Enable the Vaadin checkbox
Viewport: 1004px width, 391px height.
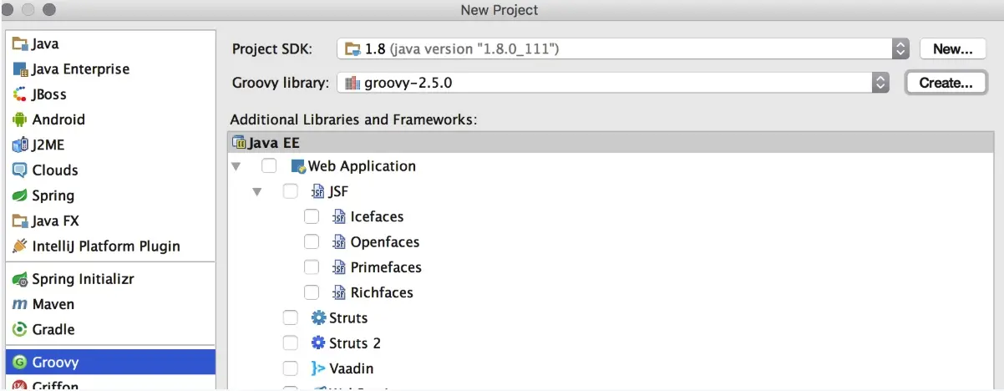290,368
